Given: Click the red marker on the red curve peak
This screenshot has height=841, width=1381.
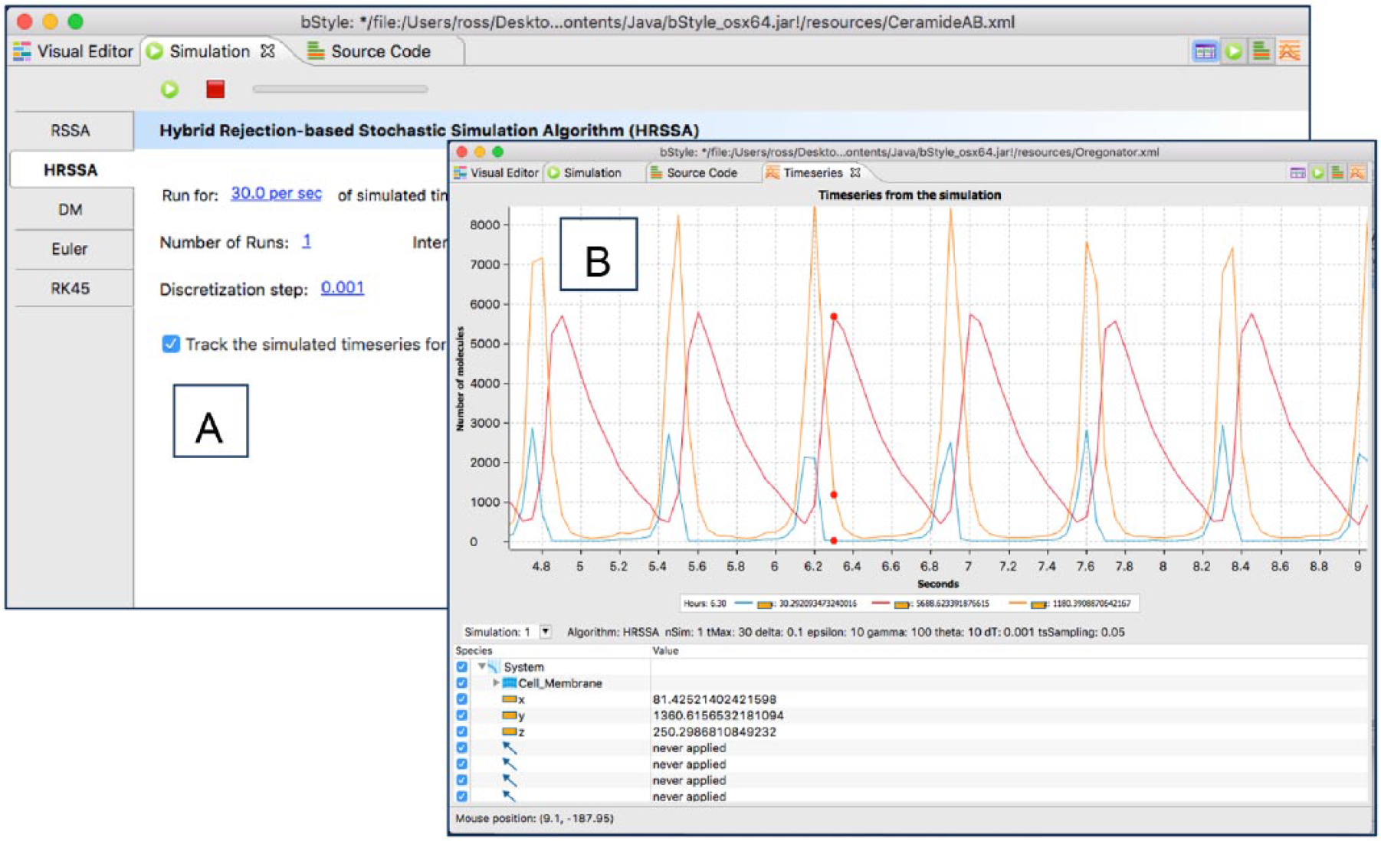Looking at the screenshot, I should [834, 316].
